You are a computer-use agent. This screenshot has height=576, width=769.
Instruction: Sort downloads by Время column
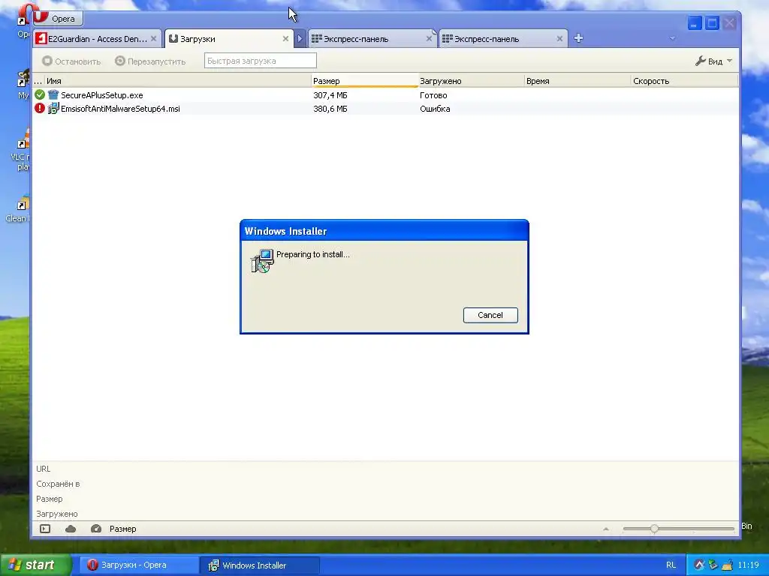[578, 81]
